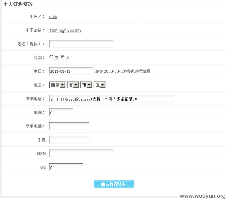
Task: Open the 国家 country dropdown
Action: [x=57, y=85]
